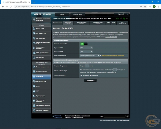Open a new browser tab
The image size is (161, 129).
(x=34, y=2)
